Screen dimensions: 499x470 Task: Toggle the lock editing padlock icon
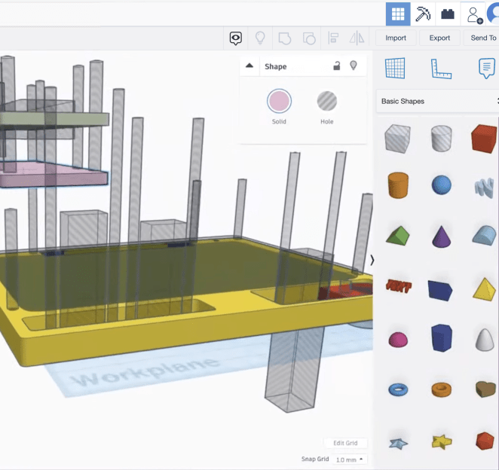pos(337,66)
